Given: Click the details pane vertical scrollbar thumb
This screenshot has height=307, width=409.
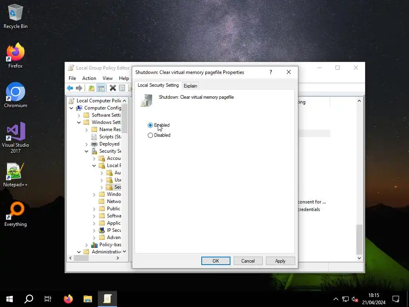Looking at the screenshot, I should [359, 239].
